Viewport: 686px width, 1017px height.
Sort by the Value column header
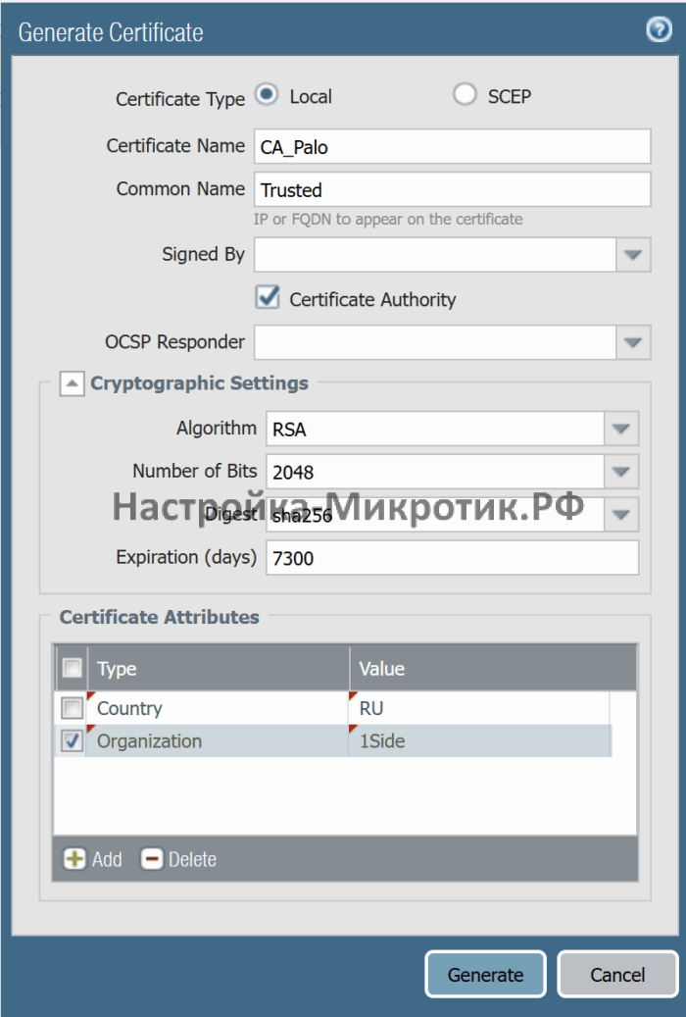(x=493, y=668)
